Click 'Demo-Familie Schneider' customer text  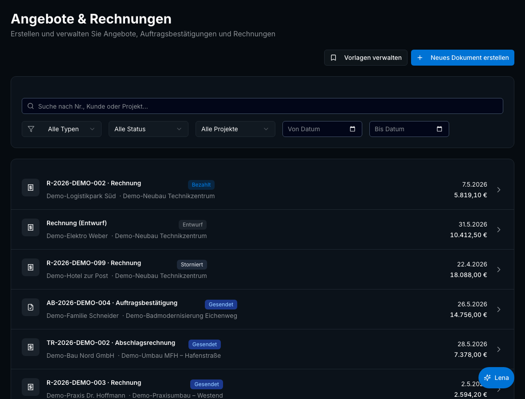[83, 316]
